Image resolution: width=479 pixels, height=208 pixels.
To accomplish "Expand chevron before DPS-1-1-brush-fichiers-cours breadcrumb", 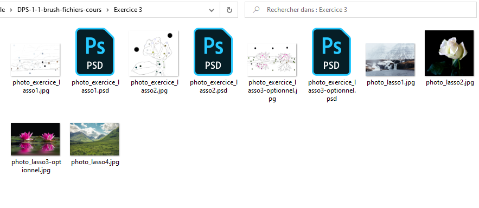I will point(11,10).
